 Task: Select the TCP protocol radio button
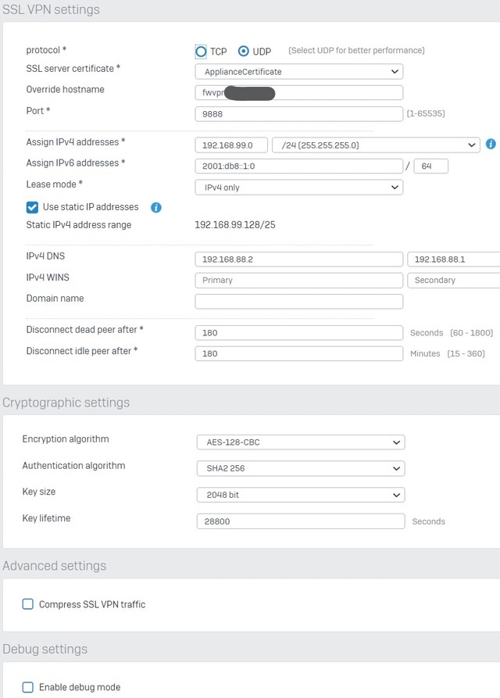coord(201,52)
